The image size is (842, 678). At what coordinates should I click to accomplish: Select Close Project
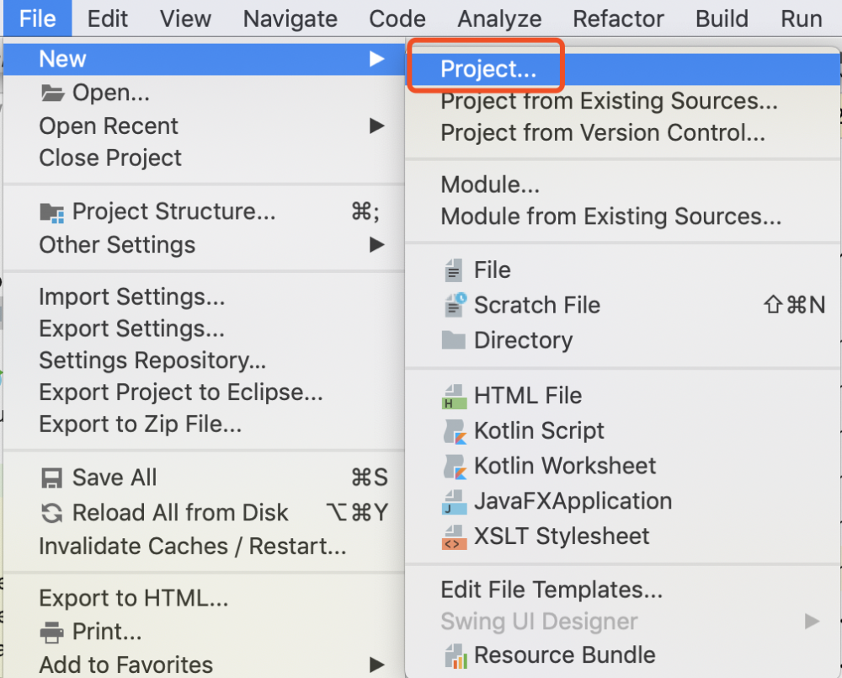110,158
